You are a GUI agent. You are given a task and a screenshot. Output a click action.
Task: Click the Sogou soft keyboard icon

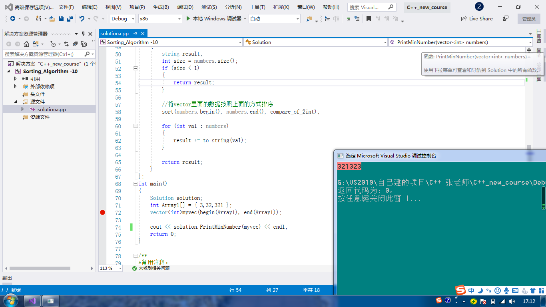[x=515, y=291]
